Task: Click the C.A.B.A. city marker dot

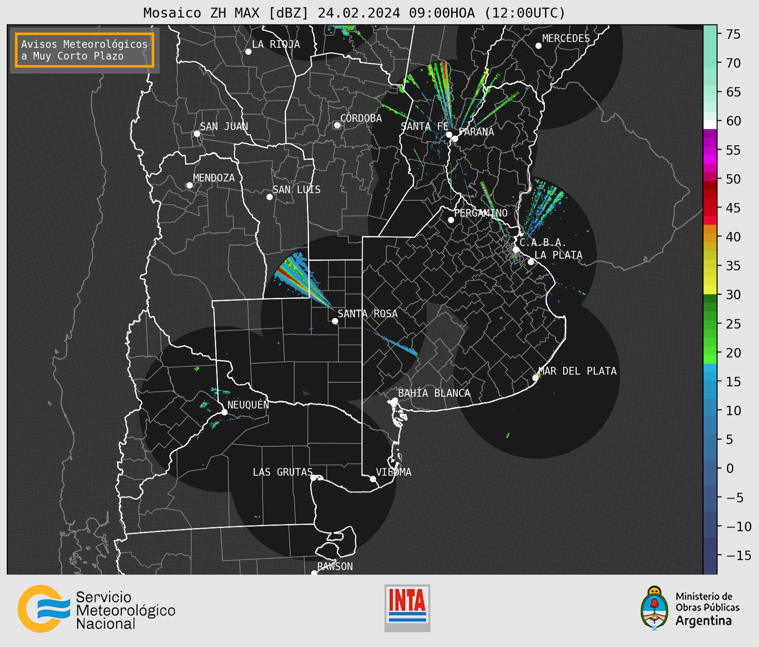Action: coord(516,250)
